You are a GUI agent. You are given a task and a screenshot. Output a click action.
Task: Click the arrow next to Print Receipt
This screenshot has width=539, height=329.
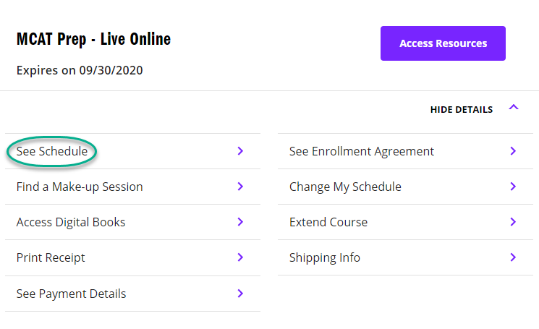coord(240,257)
